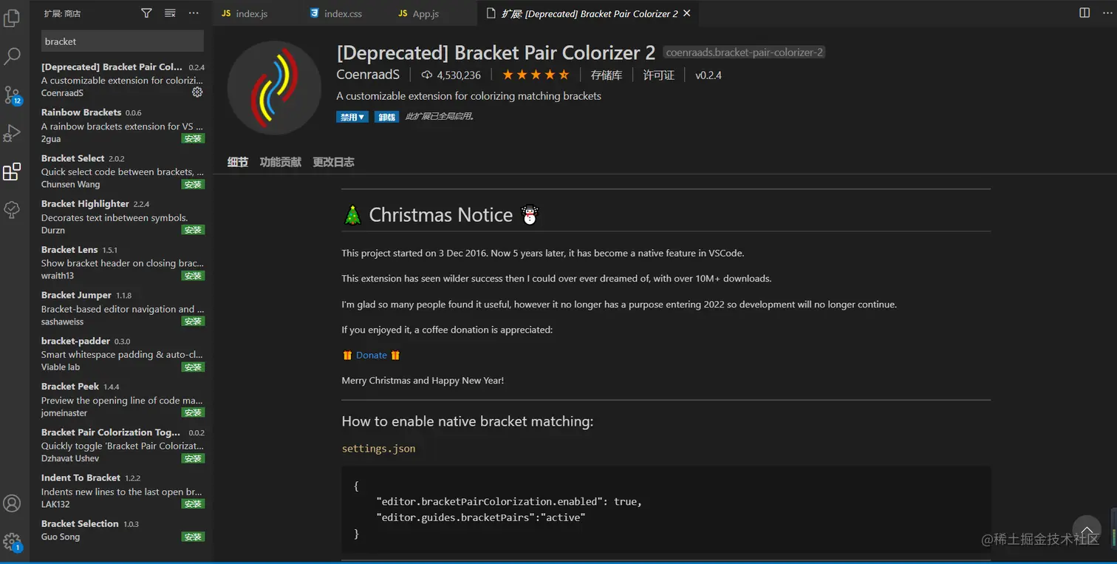Viewport: 1117px width, 564px height.
Task: Click the five-star rating
Action: (536, 75)
